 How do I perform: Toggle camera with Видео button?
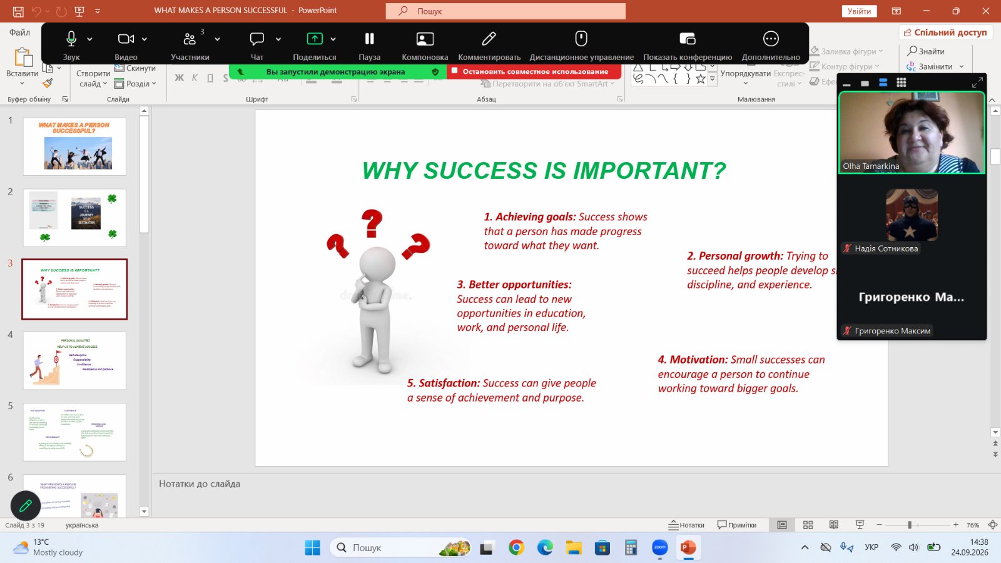(126, 46)
